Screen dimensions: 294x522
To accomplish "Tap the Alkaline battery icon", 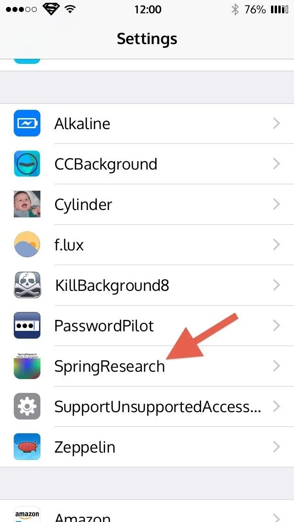I will [27, 124].
